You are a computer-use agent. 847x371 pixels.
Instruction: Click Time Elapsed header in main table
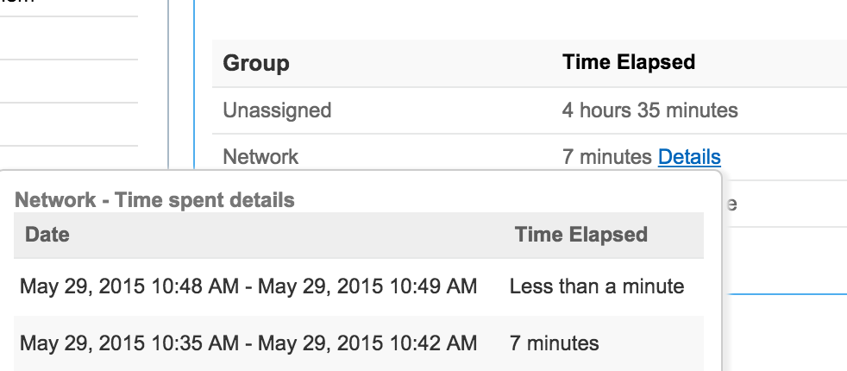[628, 62]
